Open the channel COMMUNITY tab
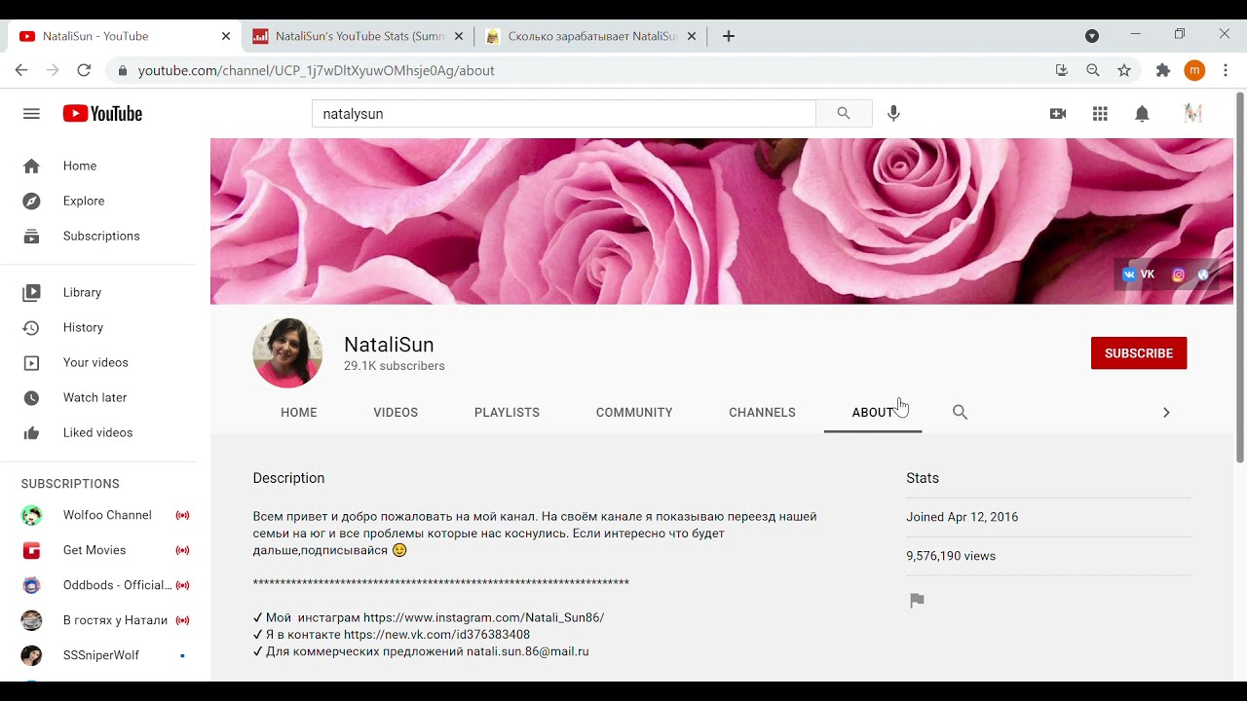 click(634, 413)
